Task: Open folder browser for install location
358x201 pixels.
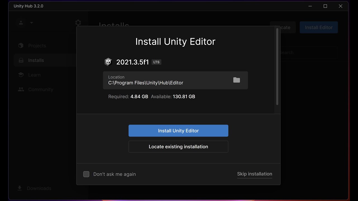Action: tap(237, 80)
